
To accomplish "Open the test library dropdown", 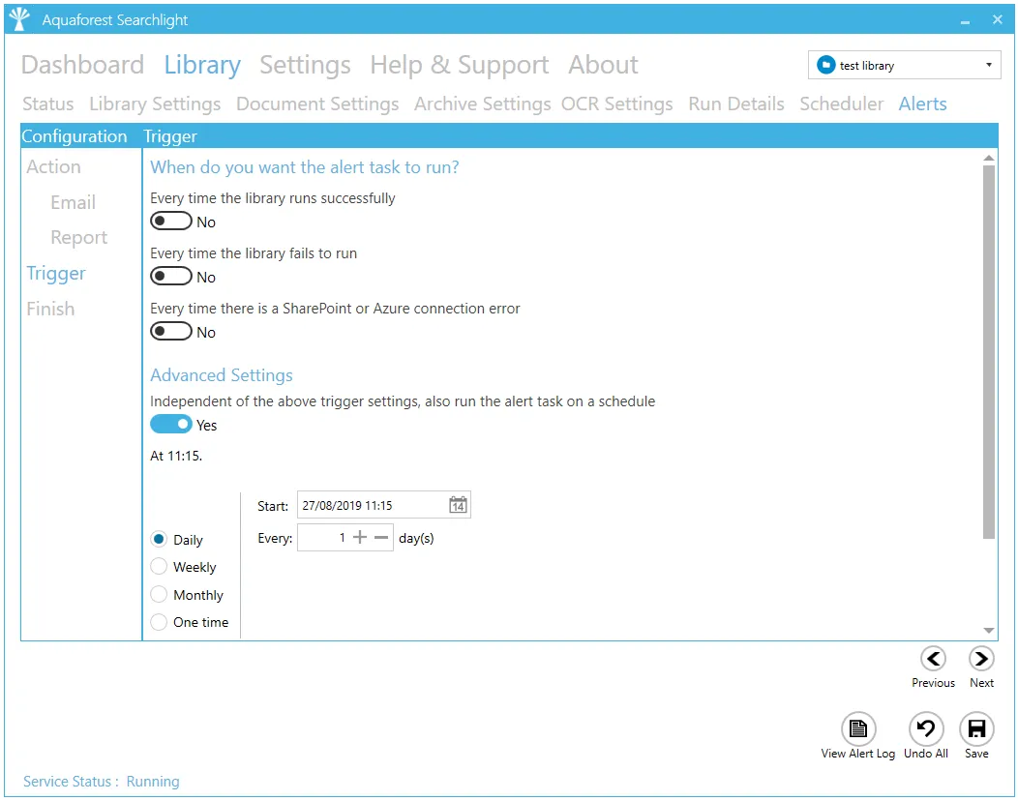I will [904, 66].
